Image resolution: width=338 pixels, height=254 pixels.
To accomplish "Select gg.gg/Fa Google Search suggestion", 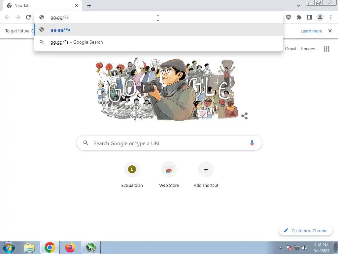I will point(158,42).
